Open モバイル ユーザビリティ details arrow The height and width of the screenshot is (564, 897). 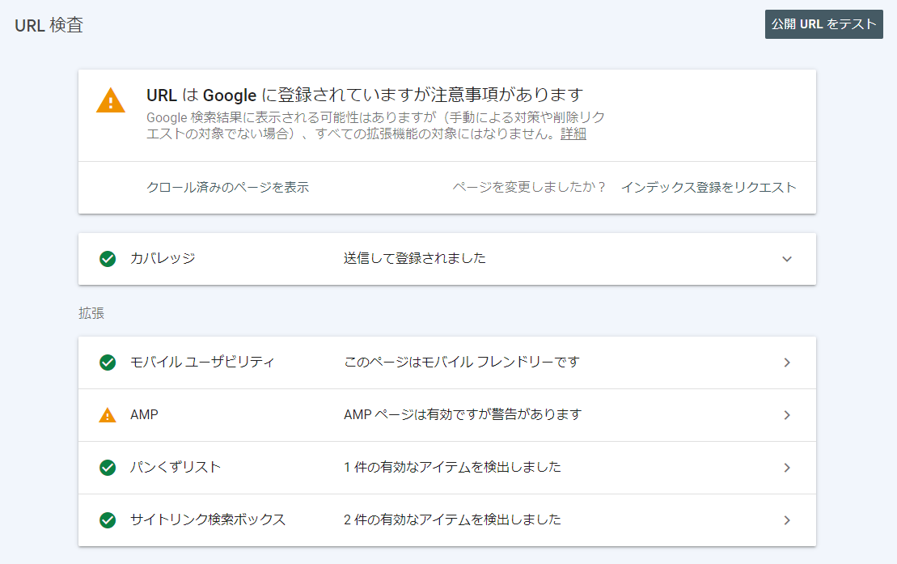[x=787, y=363]
